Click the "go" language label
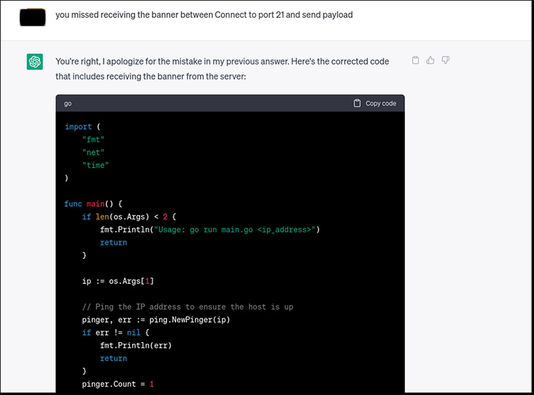534x395 pixels. (68, 103)
